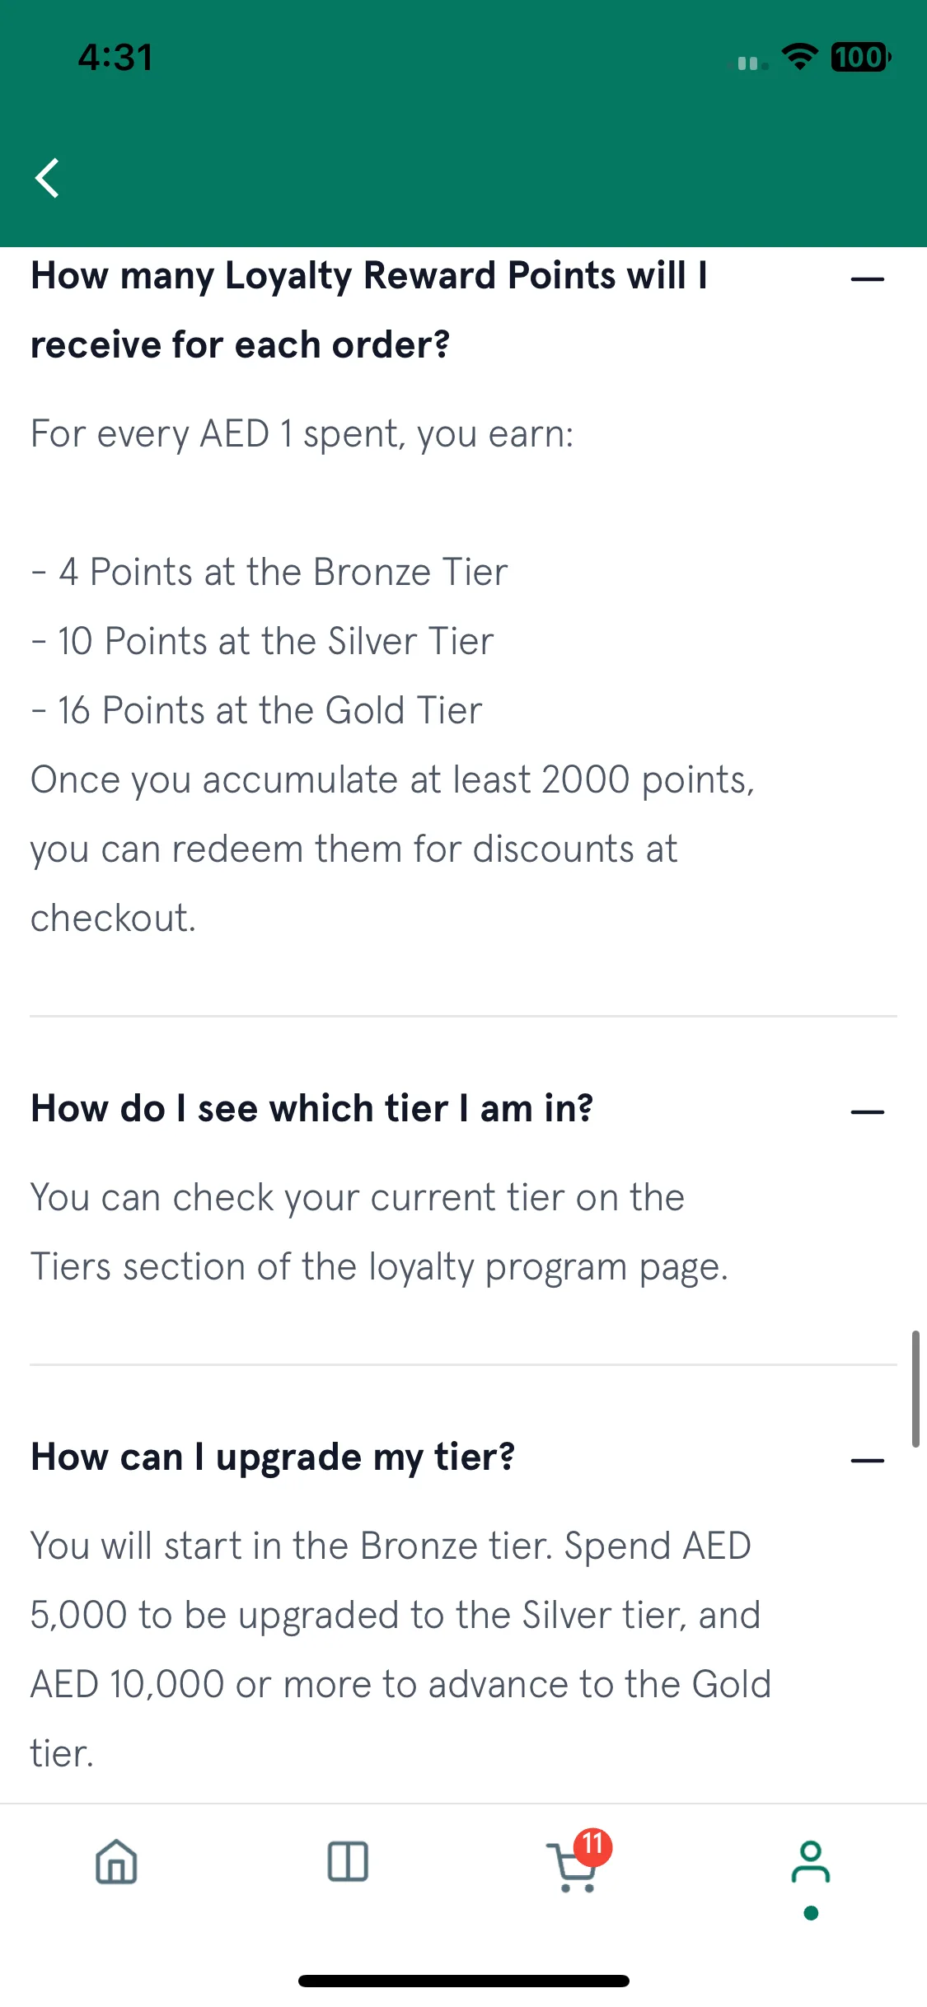Collapse the 'which tier I am in' answer

click(868, 1112)
